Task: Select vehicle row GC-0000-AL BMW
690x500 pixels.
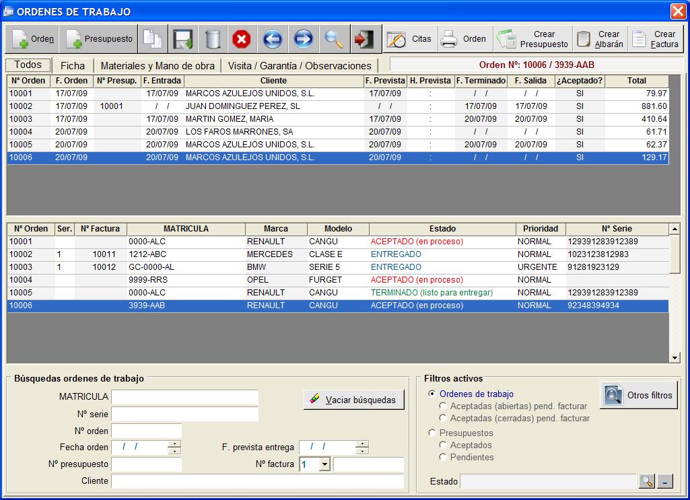Action: coord(338,267)
